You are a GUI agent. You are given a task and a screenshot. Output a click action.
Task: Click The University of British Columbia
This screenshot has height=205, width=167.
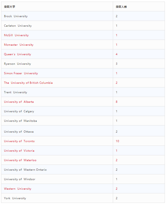(28, 83)
